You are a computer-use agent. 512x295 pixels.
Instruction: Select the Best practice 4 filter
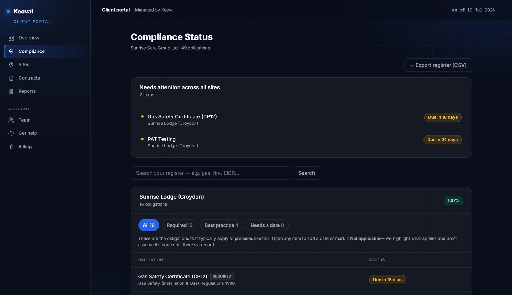221,225
